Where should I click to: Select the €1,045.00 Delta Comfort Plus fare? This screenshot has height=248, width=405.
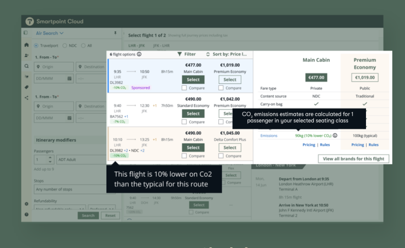(x=230, y=147)
